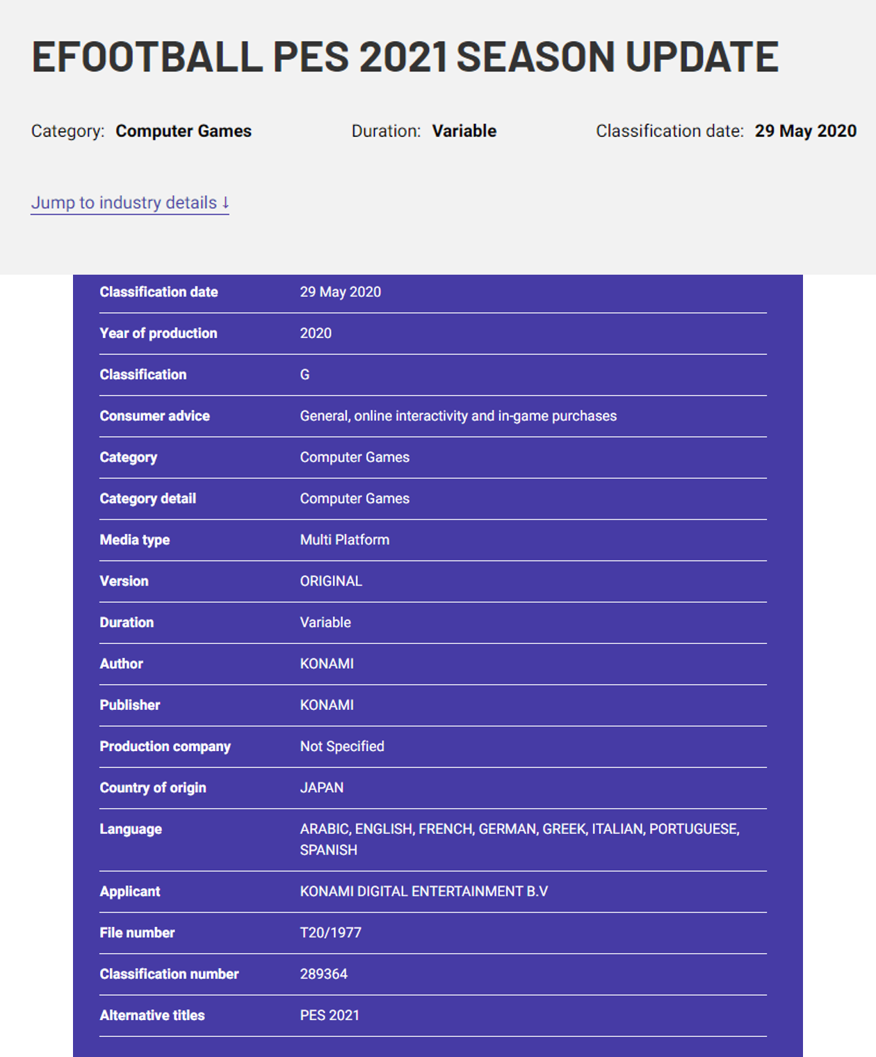Click the file number 'T20/1977'

(331, 933)
